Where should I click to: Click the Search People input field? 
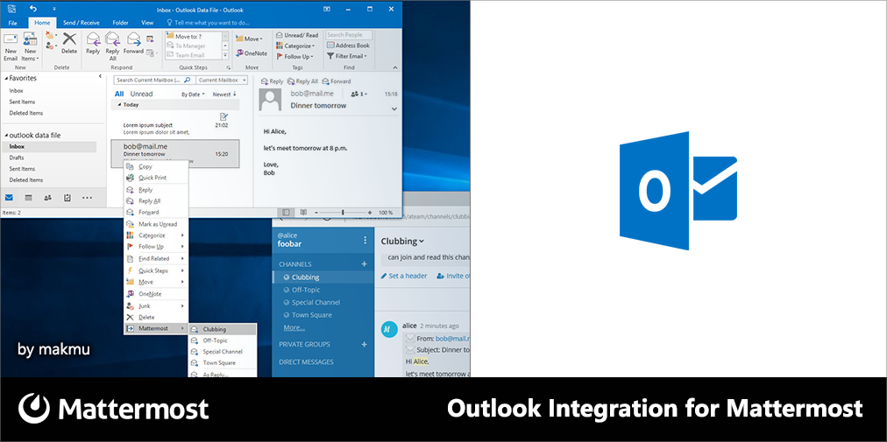pyautogui.click(x=349, y=35)
